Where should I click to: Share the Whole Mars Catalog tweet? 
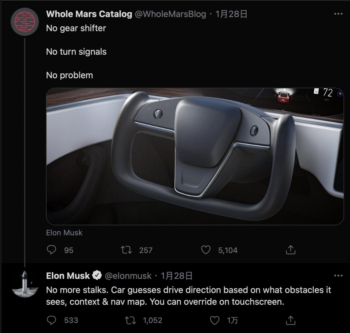291,250
